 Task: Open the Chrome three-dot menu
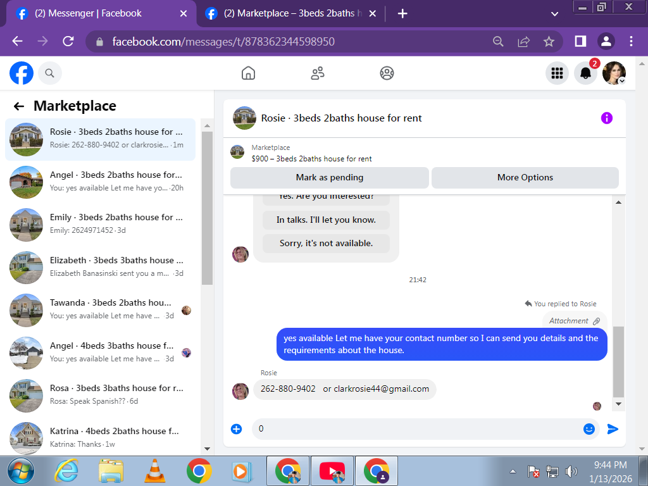pyautogui.click(x=631, y=41)
